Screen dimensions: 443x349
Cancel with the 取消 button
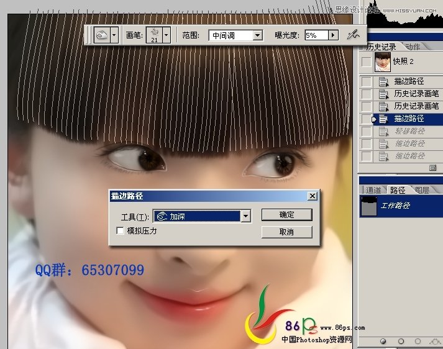[287, 232]
